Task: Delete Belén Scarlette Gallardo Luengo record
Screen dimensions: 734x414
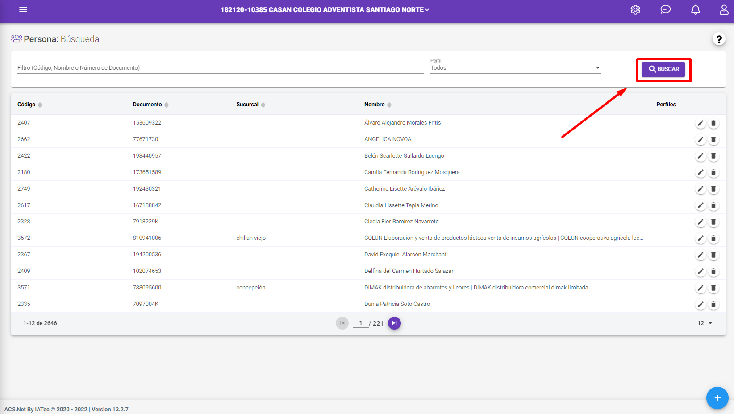Action: coord(713,156)
